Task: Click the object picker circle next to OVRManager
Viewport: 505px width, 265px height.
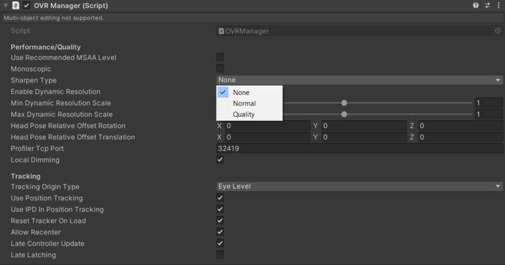Action: pos(497,30)
